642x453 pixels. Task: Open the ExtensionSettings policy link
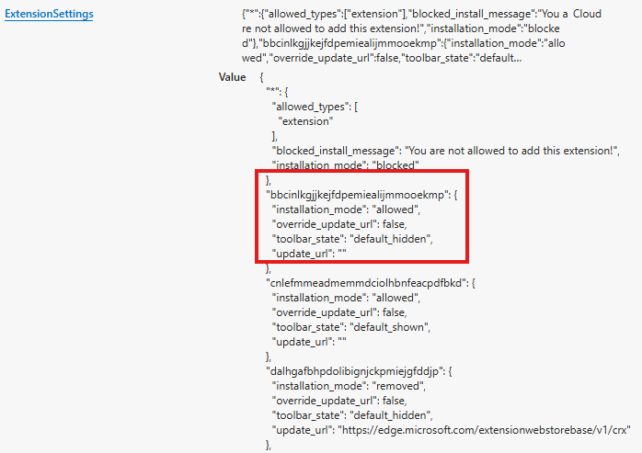point(52,16)
